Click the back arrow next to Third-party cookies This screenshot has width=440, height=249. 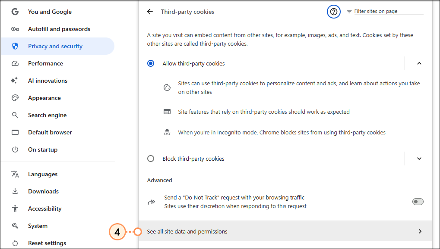[150, 12]
